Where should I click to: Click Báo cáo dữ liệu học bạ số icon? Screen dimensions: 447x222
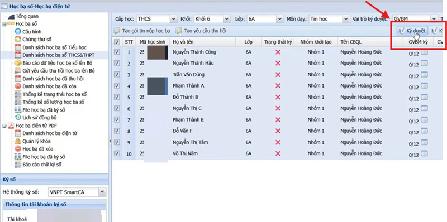(18, 63)
